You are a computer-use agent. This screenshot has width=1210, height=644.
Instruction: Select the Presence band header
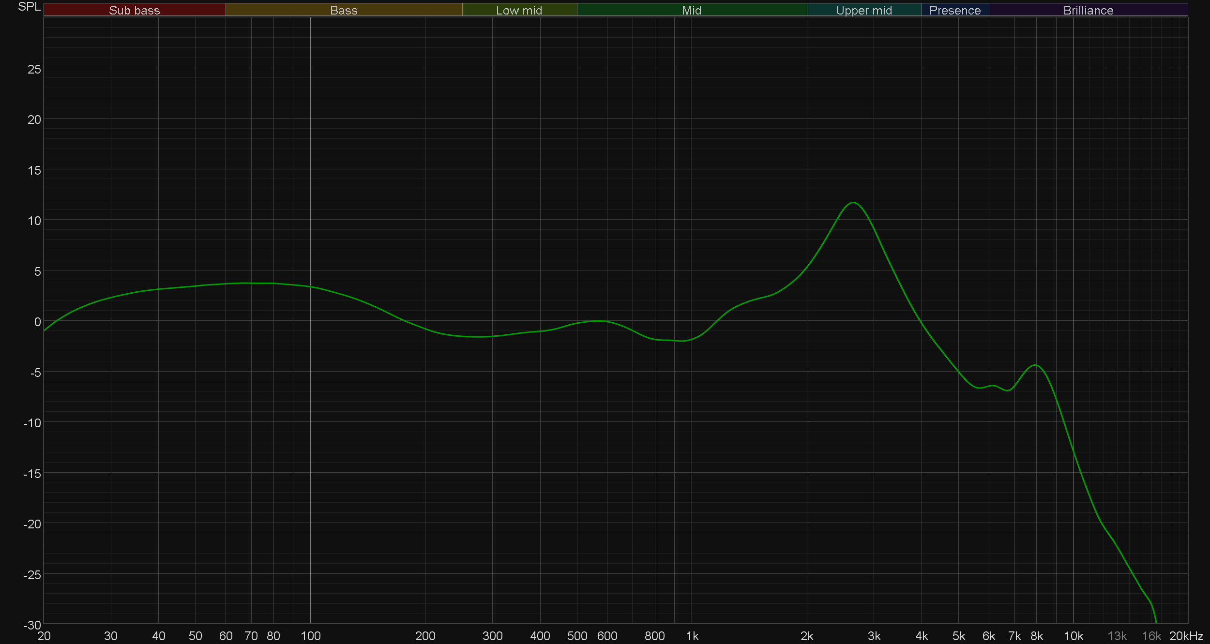click(954, 10)
